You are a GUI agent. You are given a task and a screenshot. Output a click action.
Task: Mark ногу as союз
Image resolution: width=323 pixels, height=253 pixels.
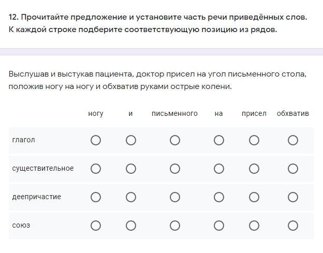pos(96,226)
